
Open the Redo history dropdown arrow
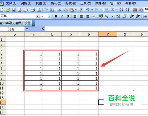point(101,10)
